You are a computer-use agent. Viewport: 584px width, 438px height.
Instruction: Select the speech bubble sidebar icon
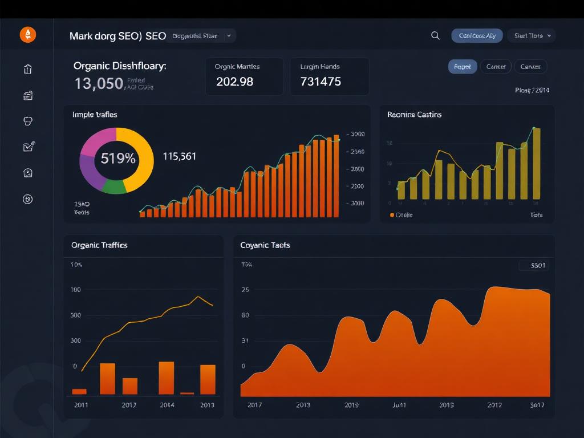pyautogui.click(x=28, y=121)
